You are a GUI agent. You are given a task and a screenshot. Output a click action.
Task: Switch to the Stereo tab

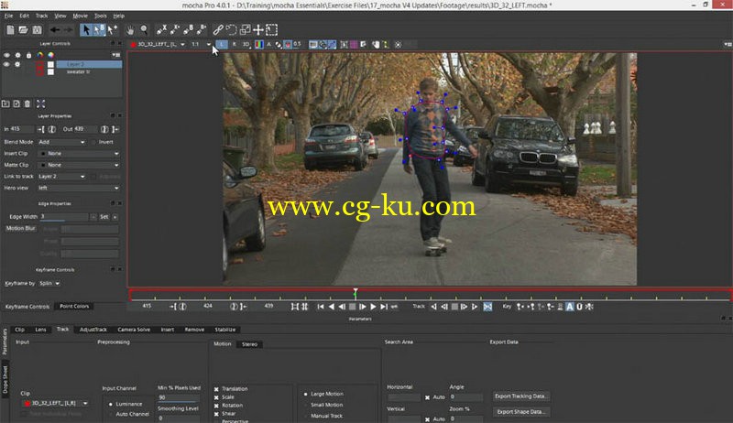pyautogui.click(x=249, y=344)
